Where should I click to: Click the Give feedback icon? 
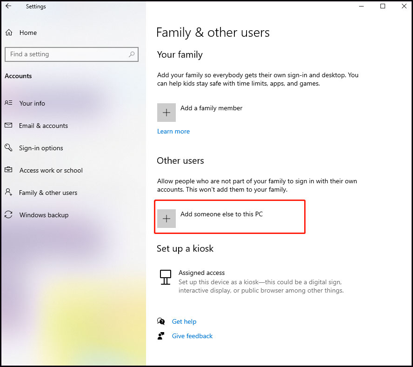[x=161, y=336]
